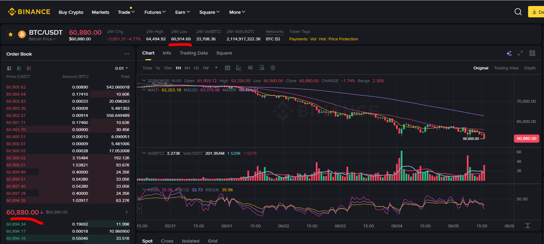
Task: Switch chart to Trading View
Action: click(506, 68)
